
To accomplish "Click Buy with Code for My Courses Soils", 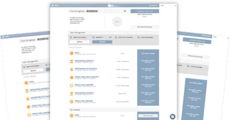I will 148,116.
